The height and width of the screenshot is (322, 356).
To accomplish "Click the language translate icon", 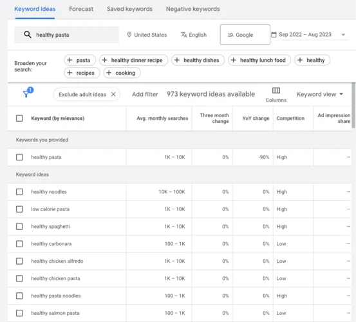I will point(183,35).
